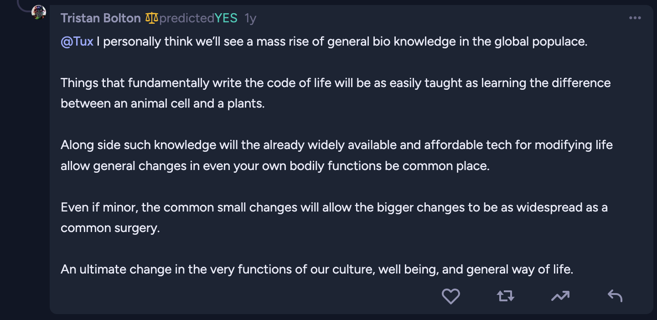Image resolution: width=657 pixels, height=320 pixels.
Task: Click the paragraph starting Even if minor
Action: pyautogui.click(x=334, y=217)
